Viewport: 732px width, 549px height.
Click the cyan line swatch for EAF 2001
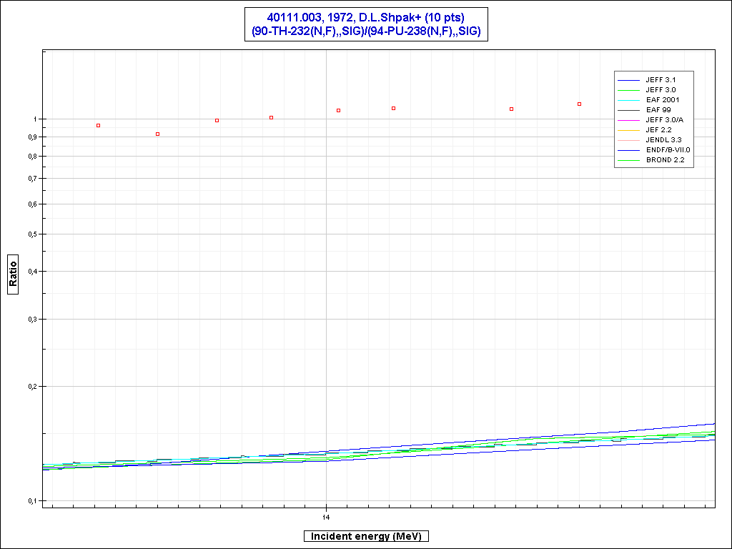[629, 100]
